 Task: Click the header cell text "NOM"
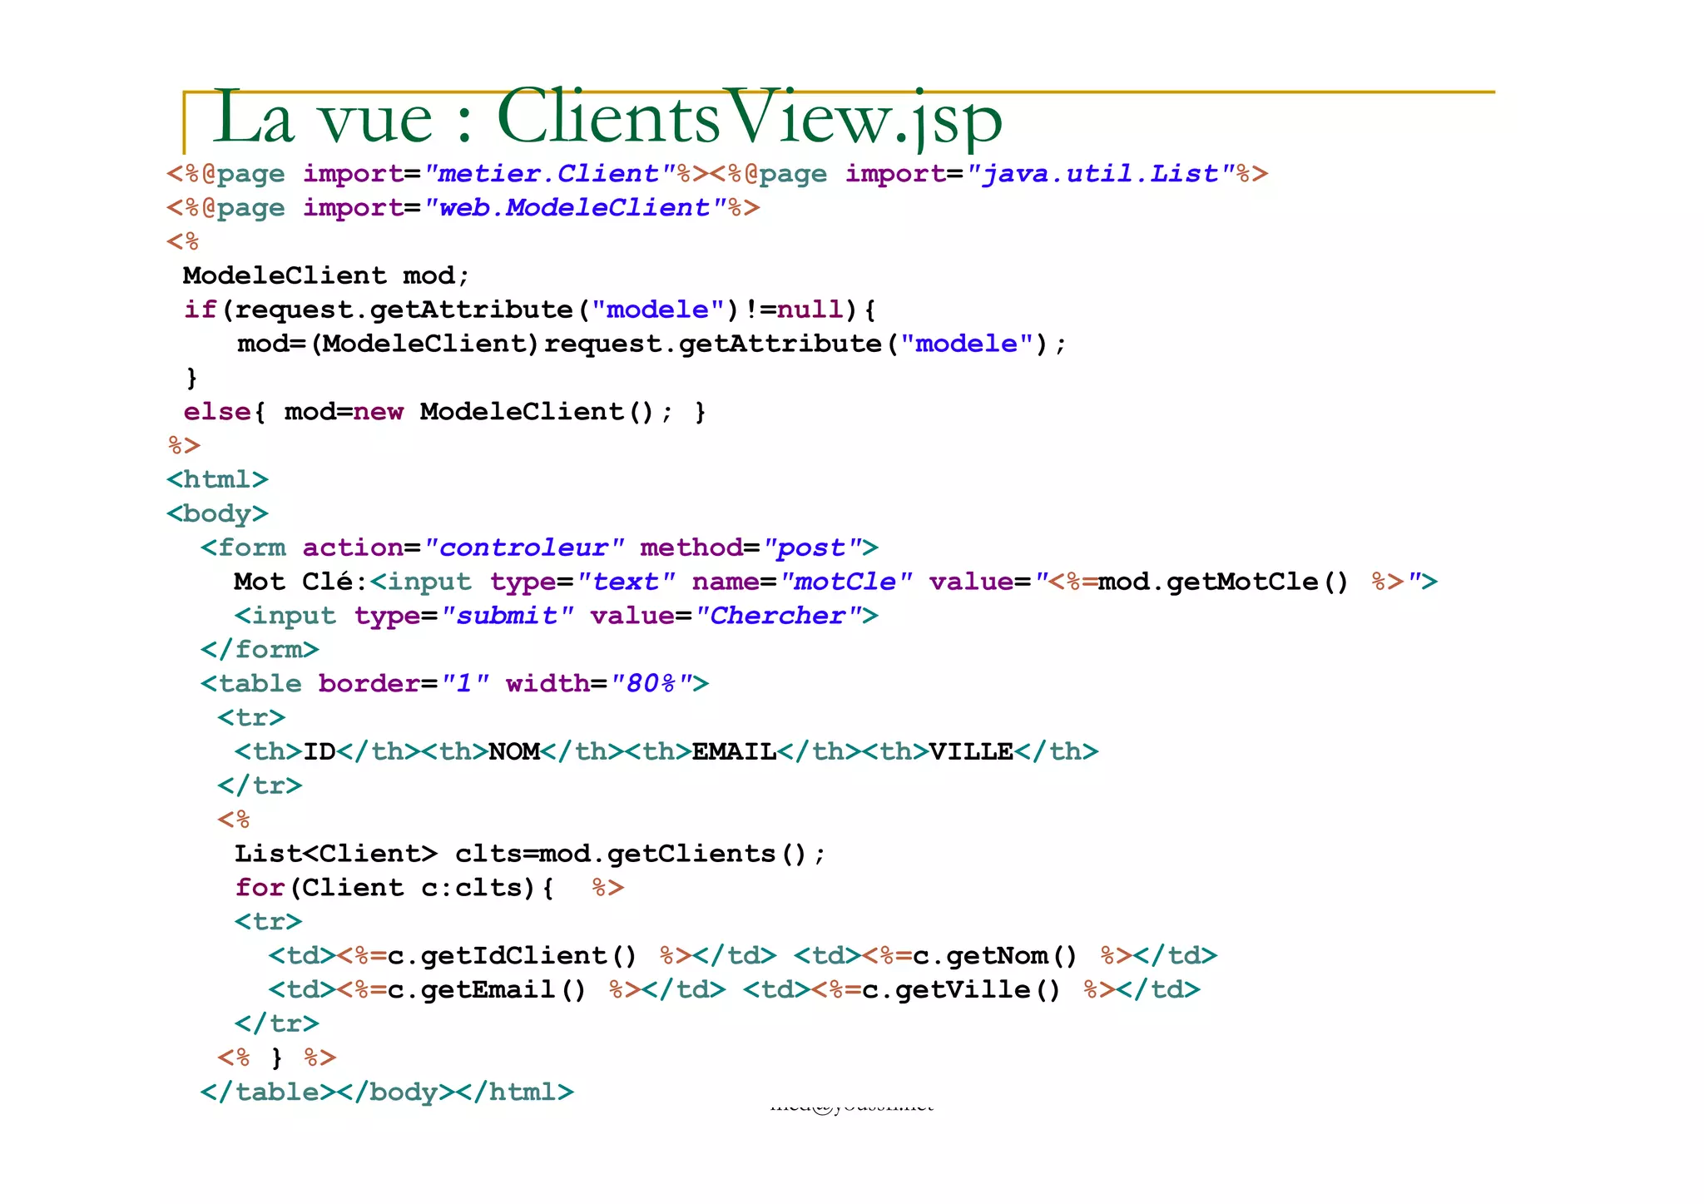click(x=514, y=752)
